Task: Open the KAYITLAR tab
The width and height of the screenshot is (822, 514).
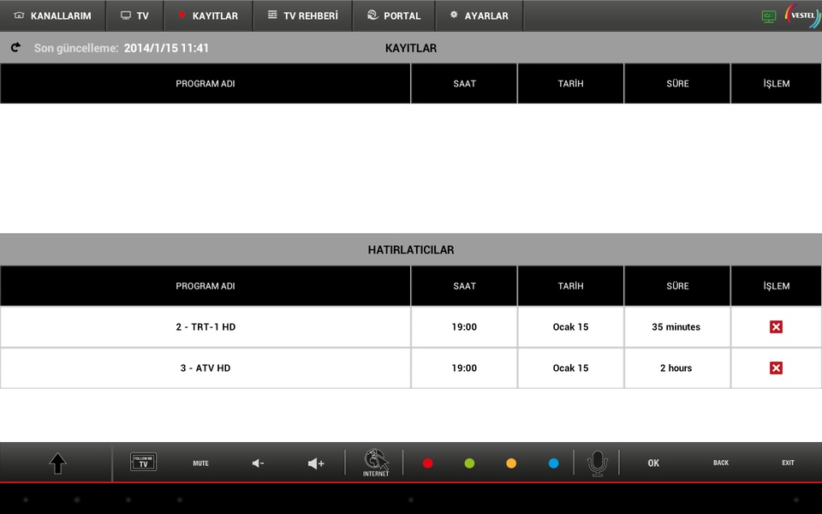Action: (x=208, y=15)
